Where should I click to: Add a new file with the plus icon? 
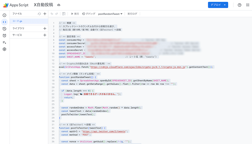45,14
